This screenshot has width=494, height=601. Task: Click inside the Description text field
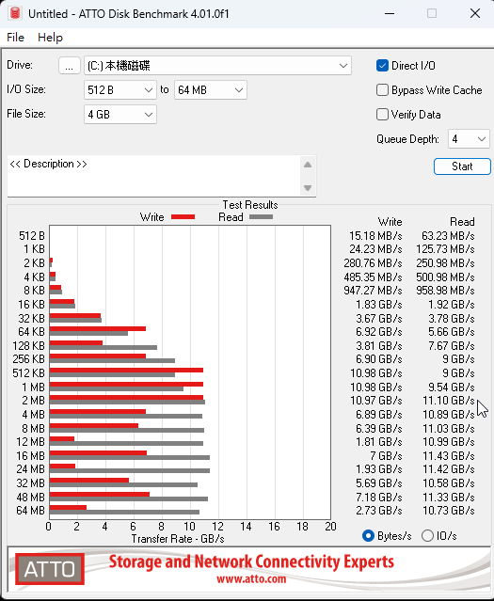[154, 176]
